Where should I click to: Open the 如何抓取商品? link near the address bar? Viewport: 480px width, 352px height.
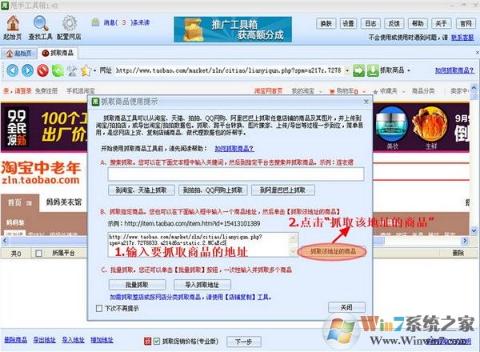[454, 70]
